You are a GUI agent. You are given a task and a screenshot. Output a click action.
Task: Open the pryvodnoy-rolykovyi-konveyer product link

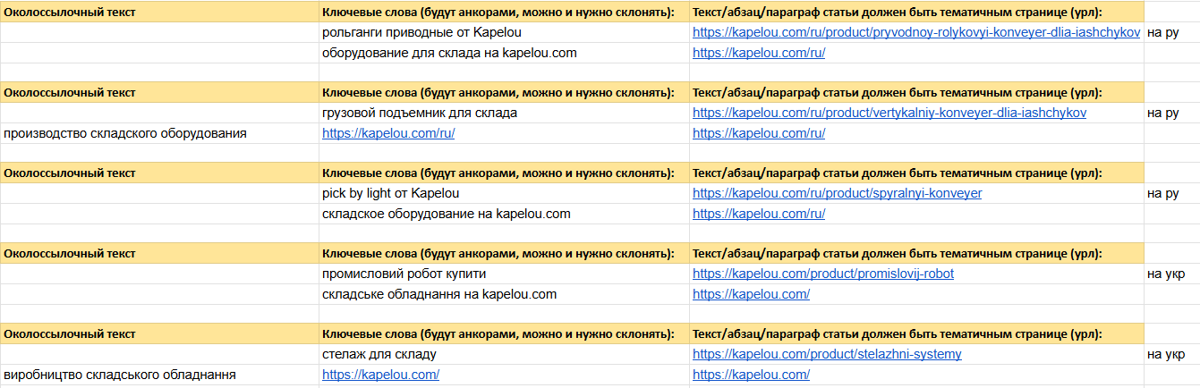click(x=916, y=32)
